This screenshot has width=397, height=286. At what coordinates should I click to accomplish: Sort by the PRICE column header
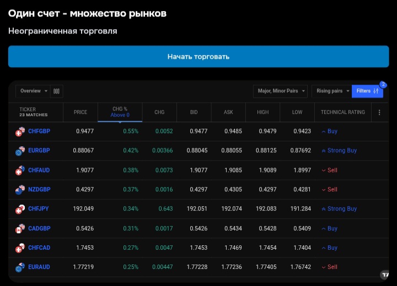(81, 112)
